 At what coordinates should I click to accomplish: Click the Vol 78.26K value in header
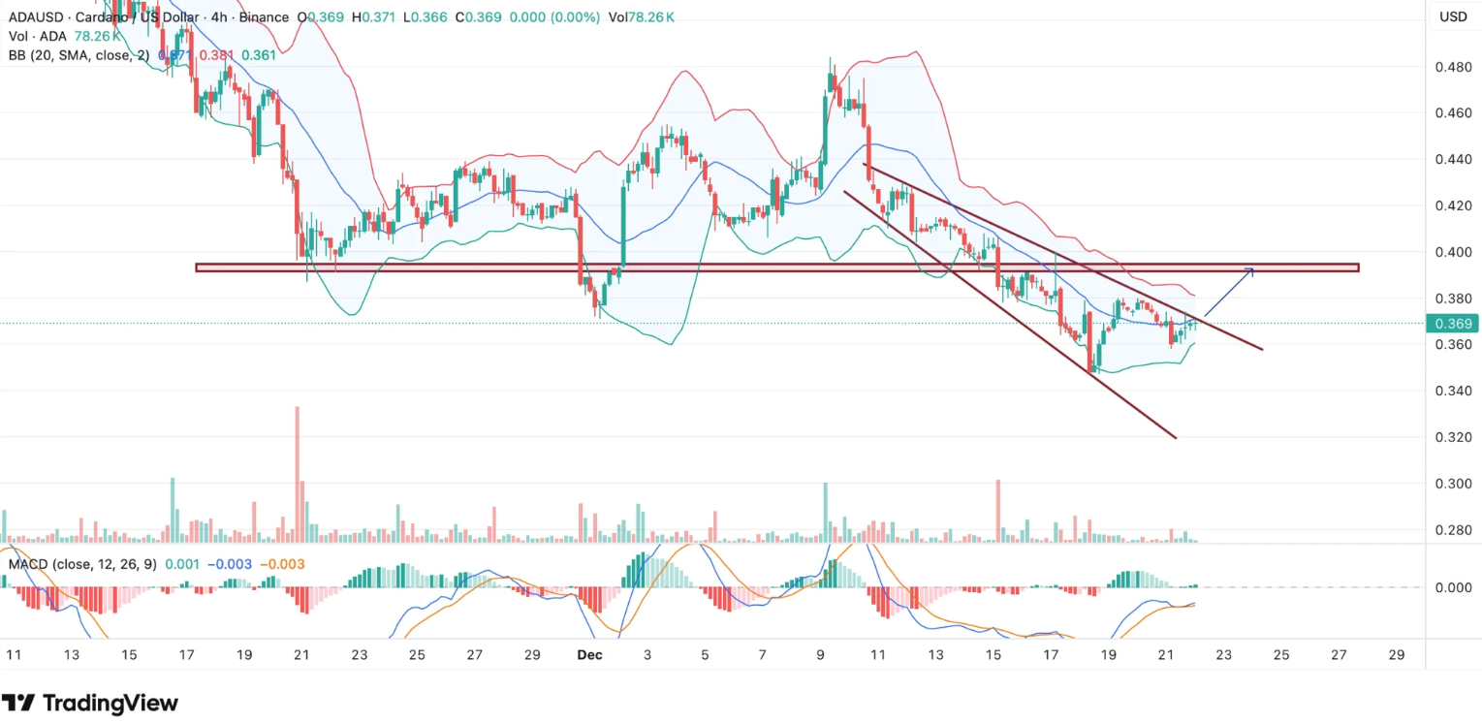639,17
